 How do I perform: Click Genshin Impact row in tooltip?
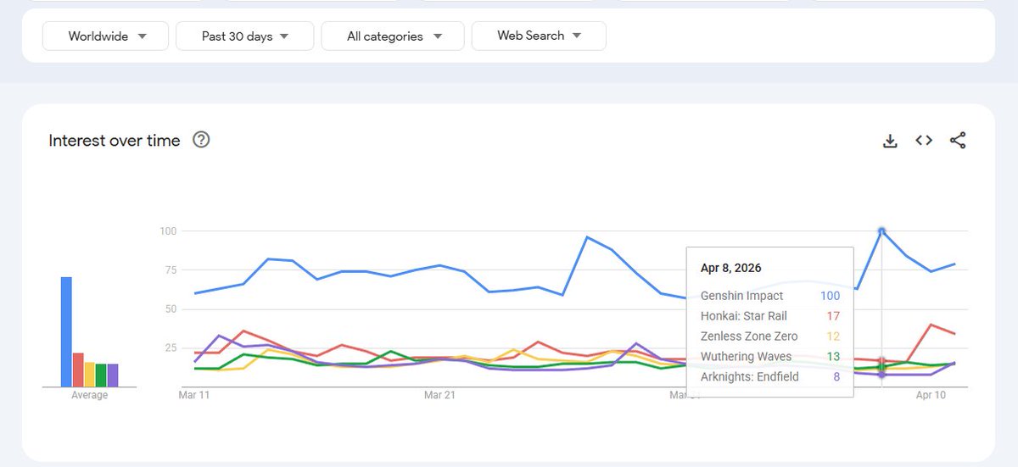(769, 296)
